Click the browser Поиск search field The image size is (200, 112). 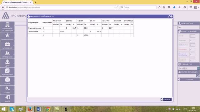(138, 7)
